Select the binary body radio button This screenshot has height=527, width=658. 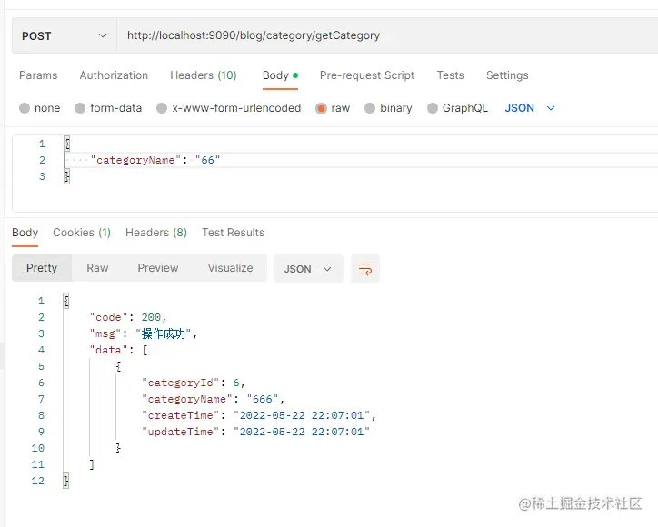pos(370,108)
